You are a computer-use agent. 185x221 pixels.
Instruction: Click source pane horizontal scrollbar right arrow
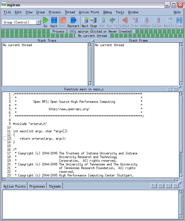177,180
